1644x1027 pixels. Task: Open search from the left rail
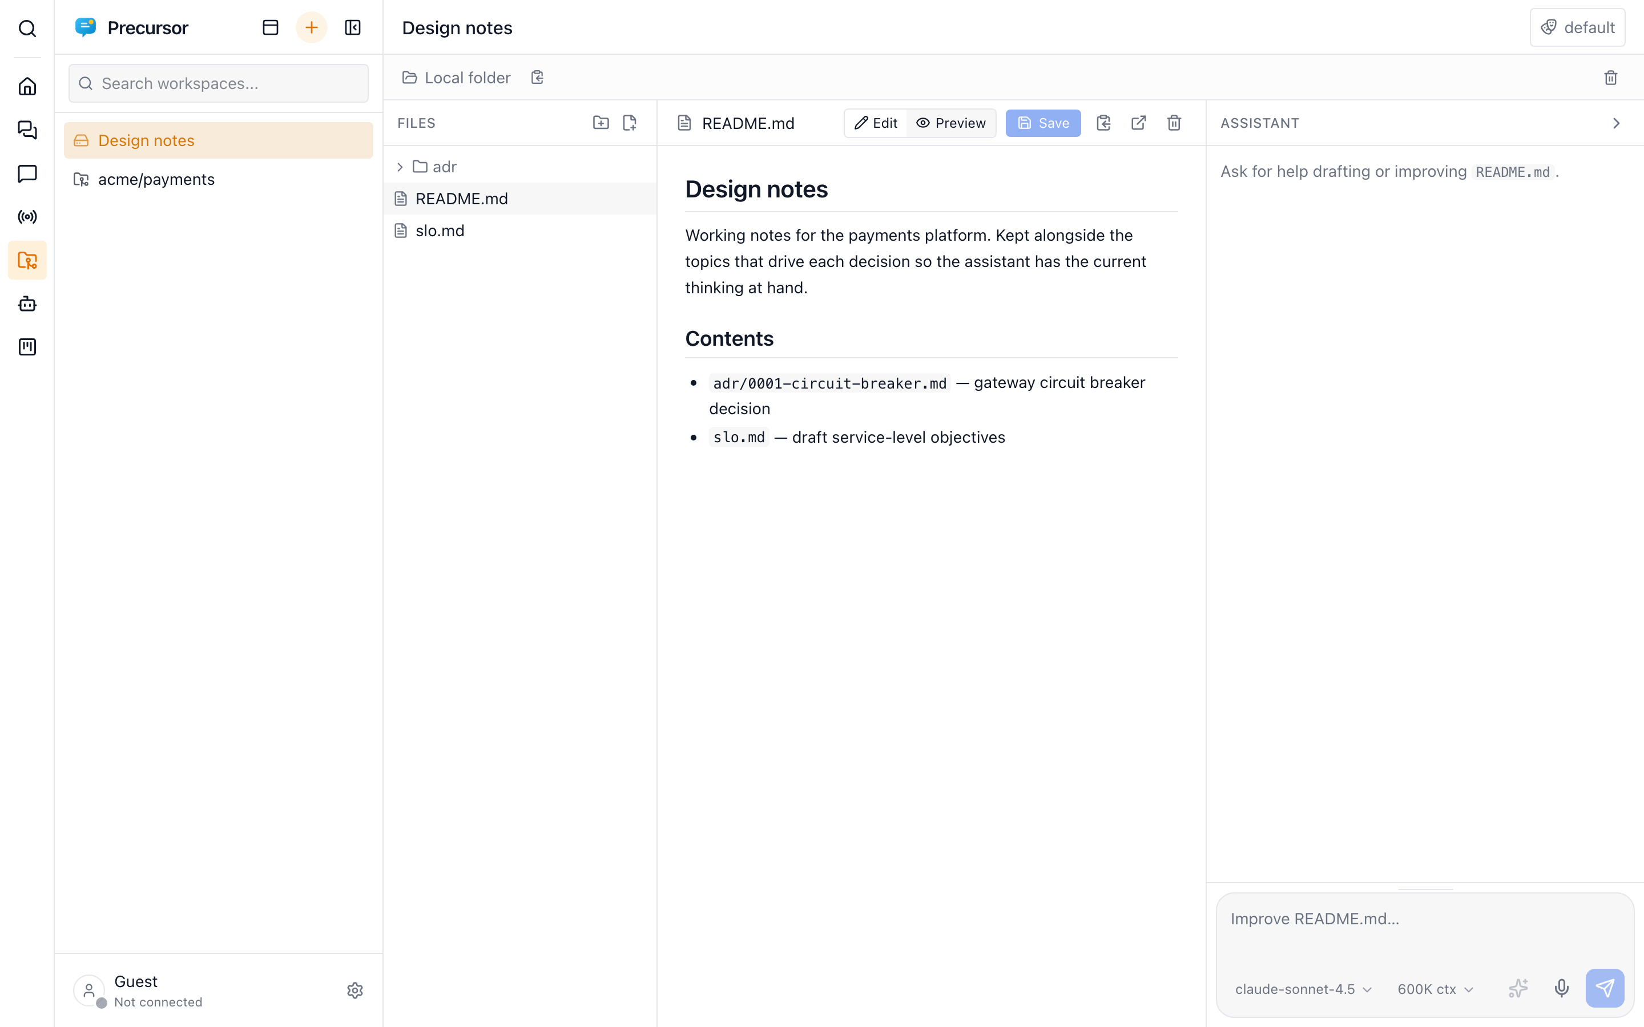pyautogui.click(x=27, y=28)
